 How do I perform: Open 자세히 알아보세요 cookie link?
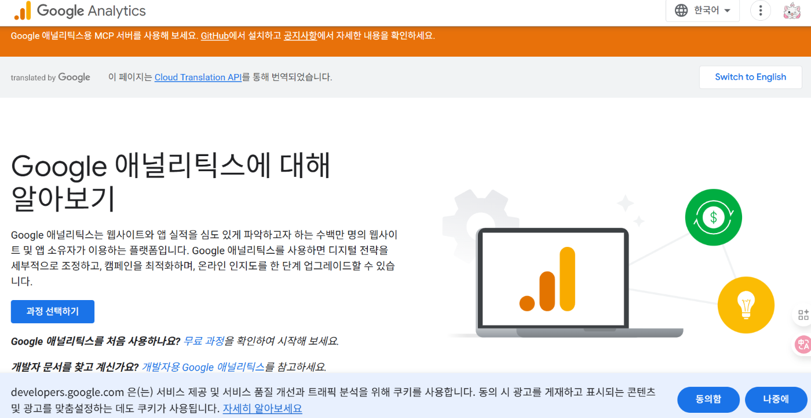tap(262, 408)
